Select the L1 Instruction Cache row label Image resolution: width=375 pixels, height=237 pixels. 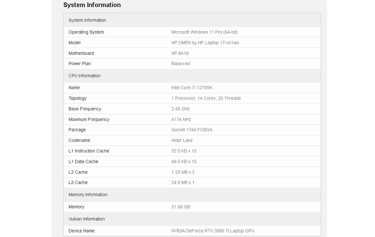pyautogui.click(x=89, y=151)
